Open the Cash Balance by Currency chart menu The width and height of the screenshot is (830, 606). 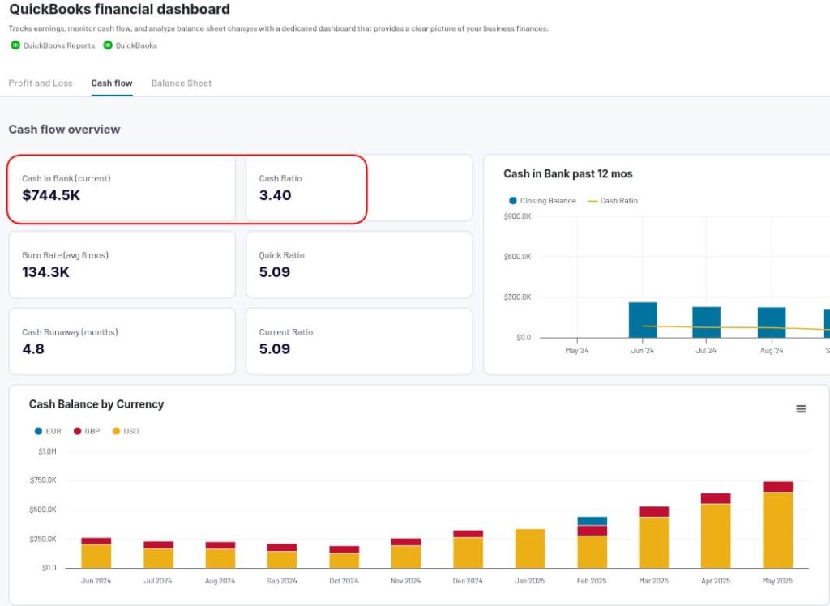pyautogui.click(x=801, y=408)
